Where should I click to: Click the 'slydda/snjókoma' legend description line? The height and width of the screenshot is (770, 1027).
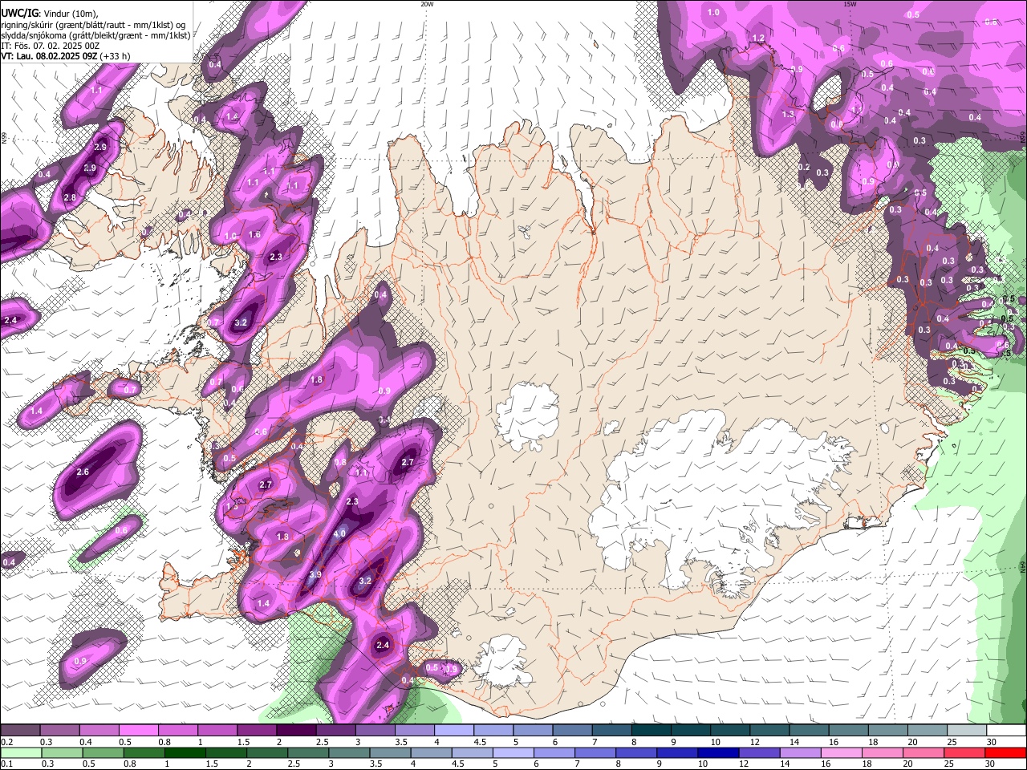click(95, 35)
